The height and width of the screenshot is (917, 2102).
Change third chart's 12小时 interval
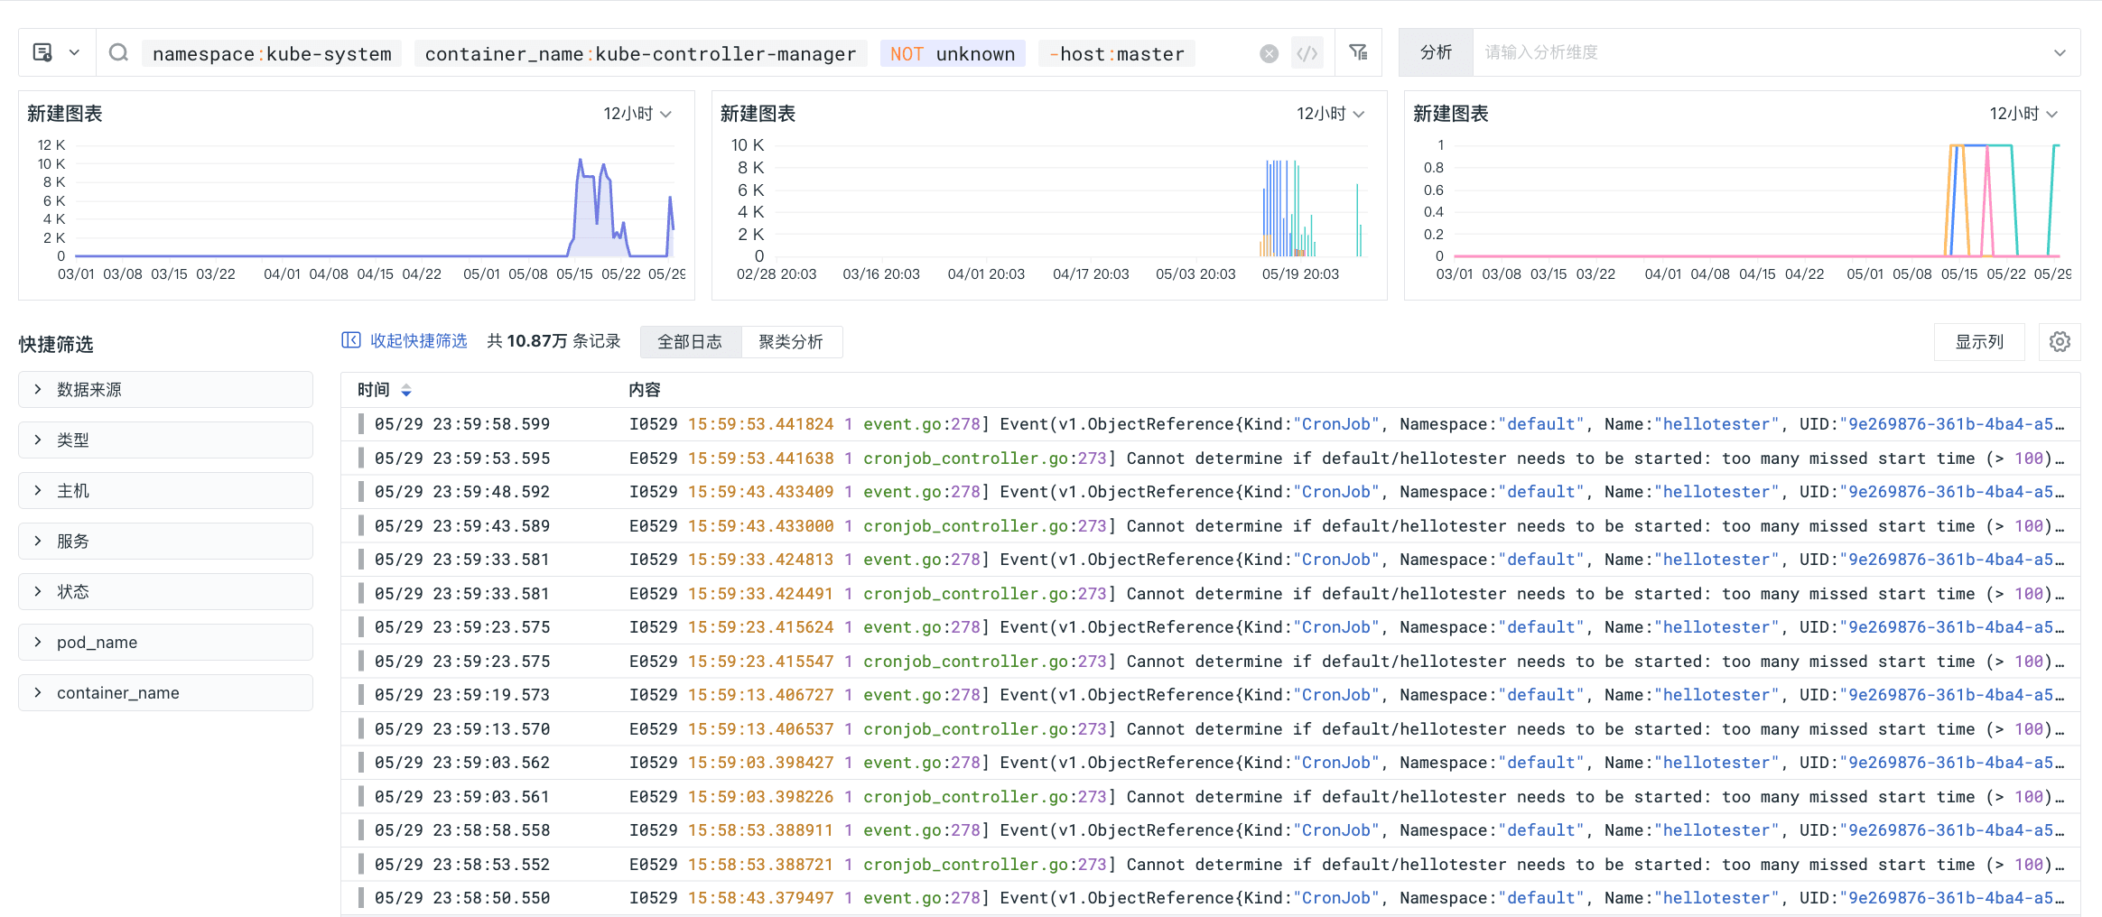click(x=2023, y=114)
